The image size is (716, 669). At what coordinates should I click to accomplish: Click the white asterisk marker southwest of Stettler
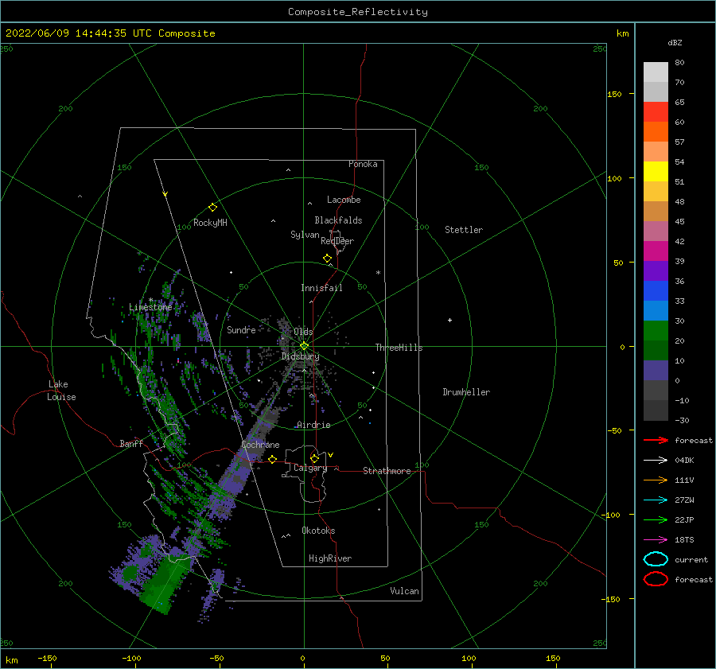point(378,273)
